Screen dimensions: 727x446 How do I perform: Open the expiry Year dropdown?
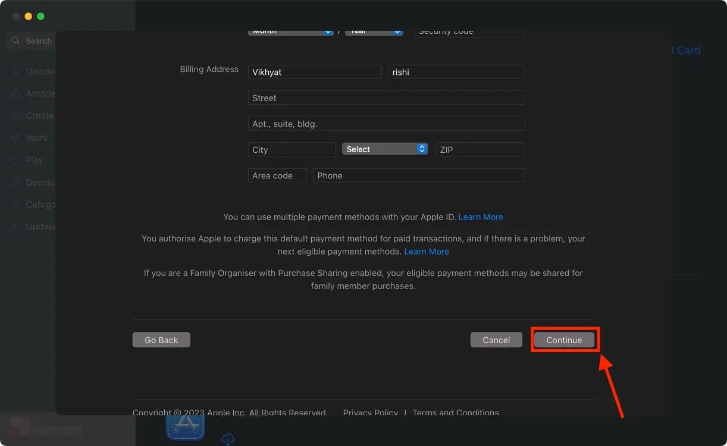374,32
